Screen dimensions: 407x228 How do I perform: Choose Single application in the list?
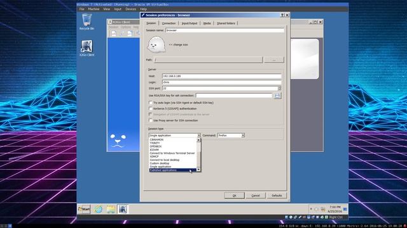[172, 167]
